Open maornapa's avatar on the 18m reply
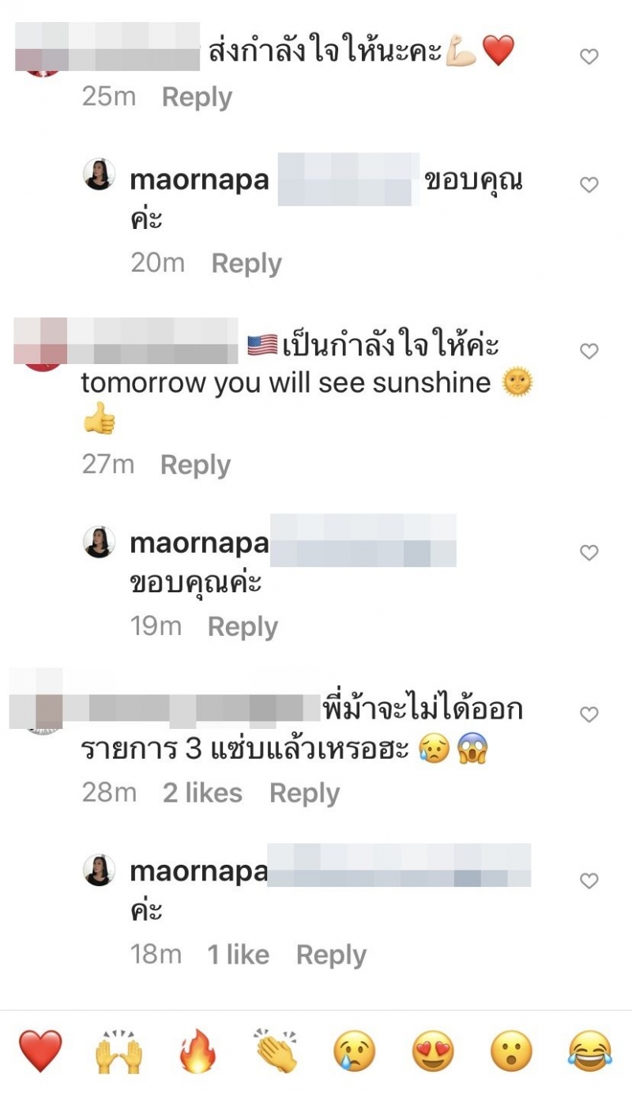 pyautogui.click(x=100, y=870)
